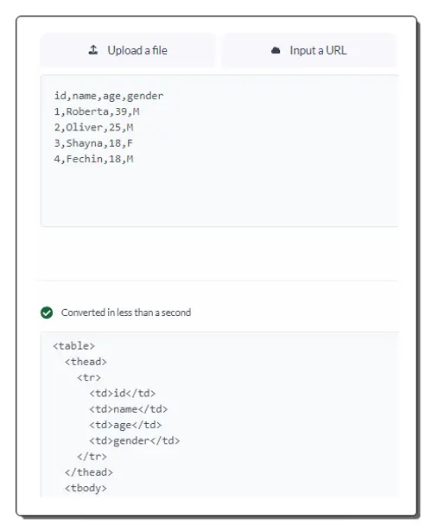The image size is (432, 531).
Task: Click the Converted in less than a second message
Action: pos(126,313)
